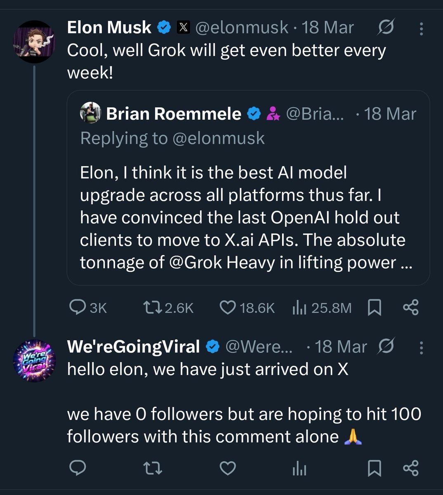443x495 pixels.
Task: Repost We'reGoingViral's comment
Action: (152, 468)
